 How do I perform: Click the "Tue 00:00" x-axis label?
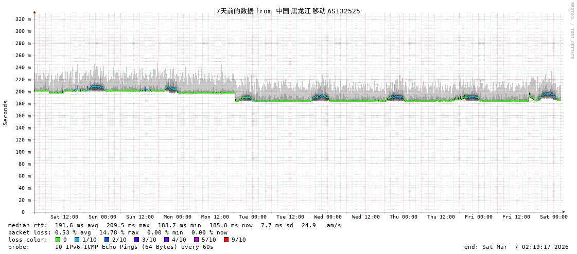(253, 217)
